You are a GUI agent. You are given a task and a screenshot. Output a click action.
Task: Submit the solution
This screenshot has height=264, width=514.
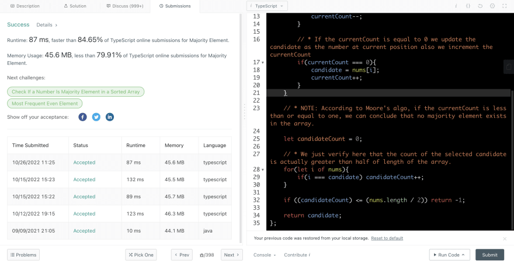click(489, 255)
